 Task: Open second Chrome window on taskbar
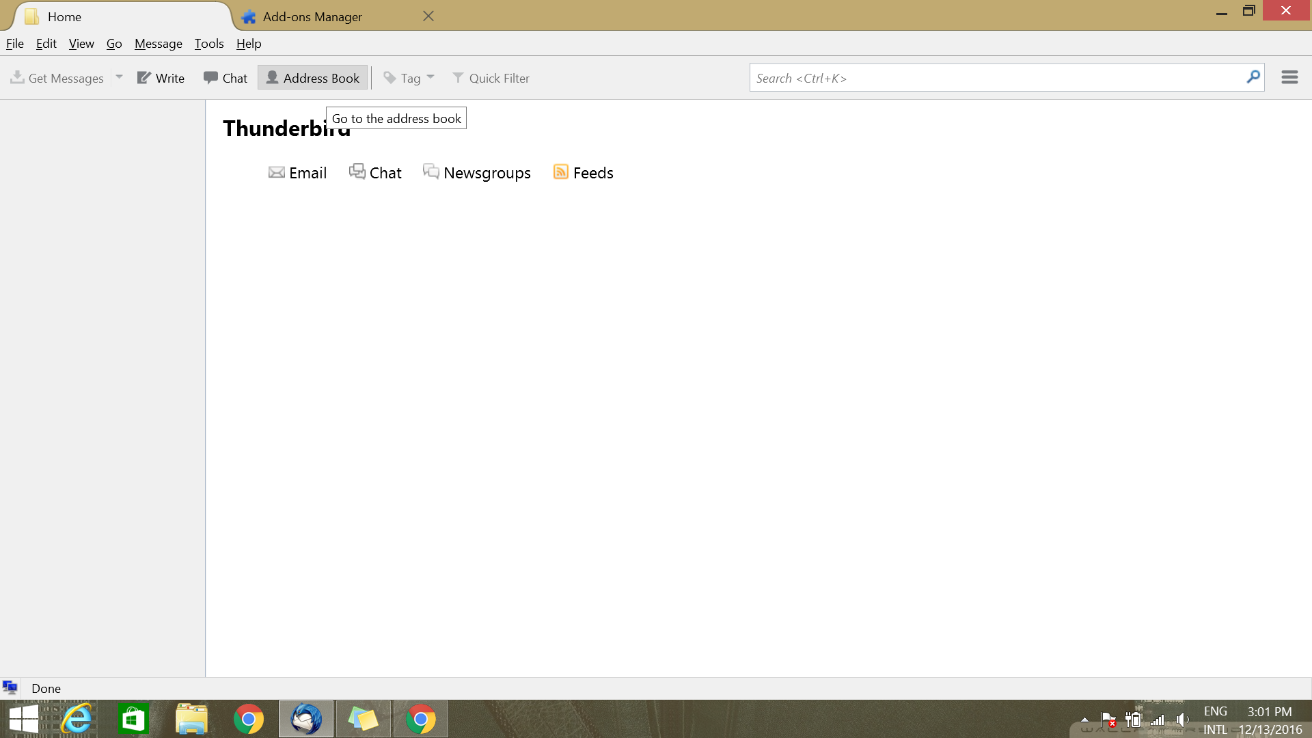[x=421, y=719]
